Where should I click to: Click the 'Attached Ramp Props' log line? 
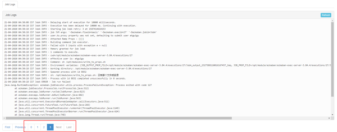coord(44,39)
